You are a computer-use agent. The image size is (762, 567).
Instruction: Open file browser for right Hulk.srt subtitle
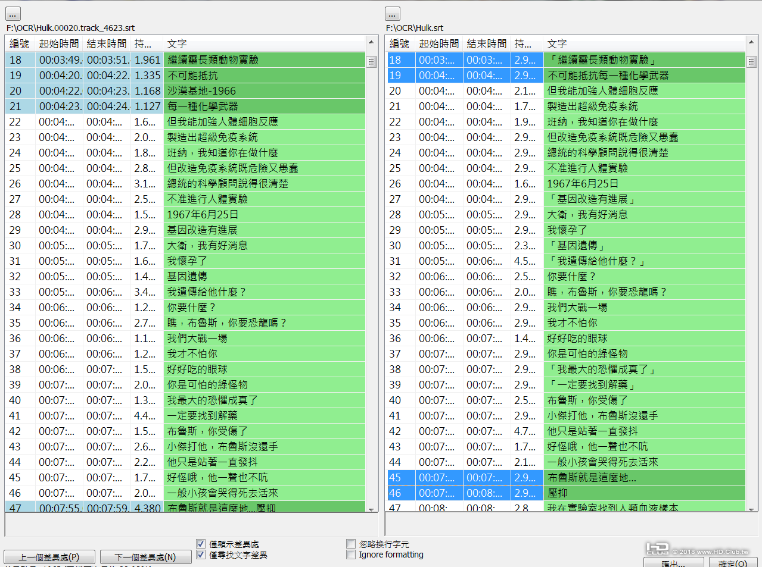(393, 14)
